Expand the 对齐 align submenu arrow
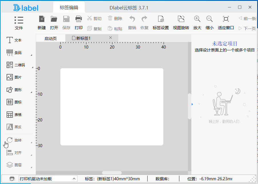The width and height of the screenshot is (258, 184). tap(31, 155)
